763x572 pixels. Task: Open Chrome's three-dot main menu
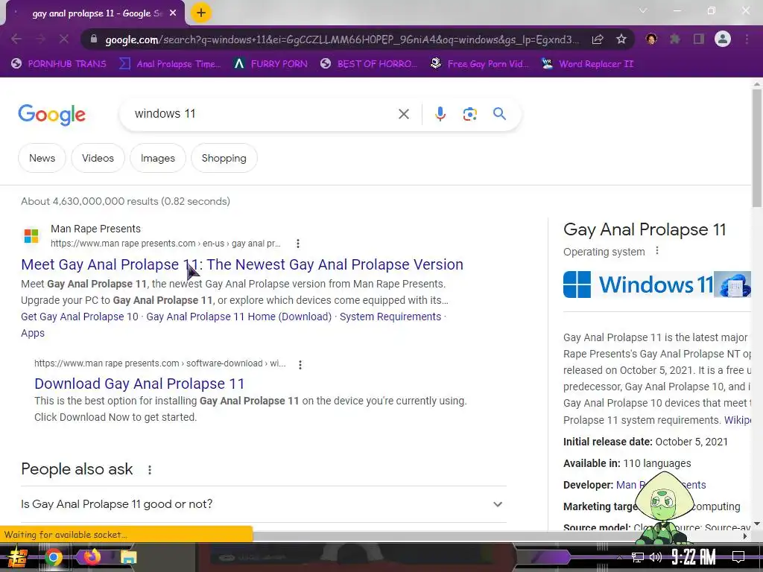coord(747,39)
